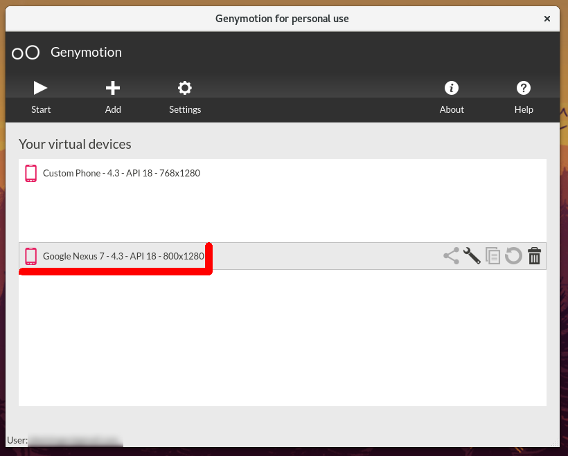The image size is (568, 456).
Task: Click the Genymotion for personal use title bar
Action: click(282, 19)
